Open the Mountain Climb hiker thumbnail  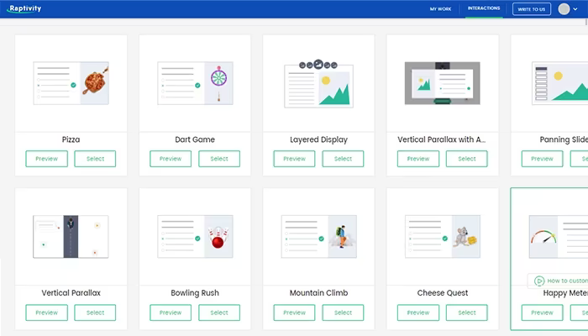pos(318,237)
